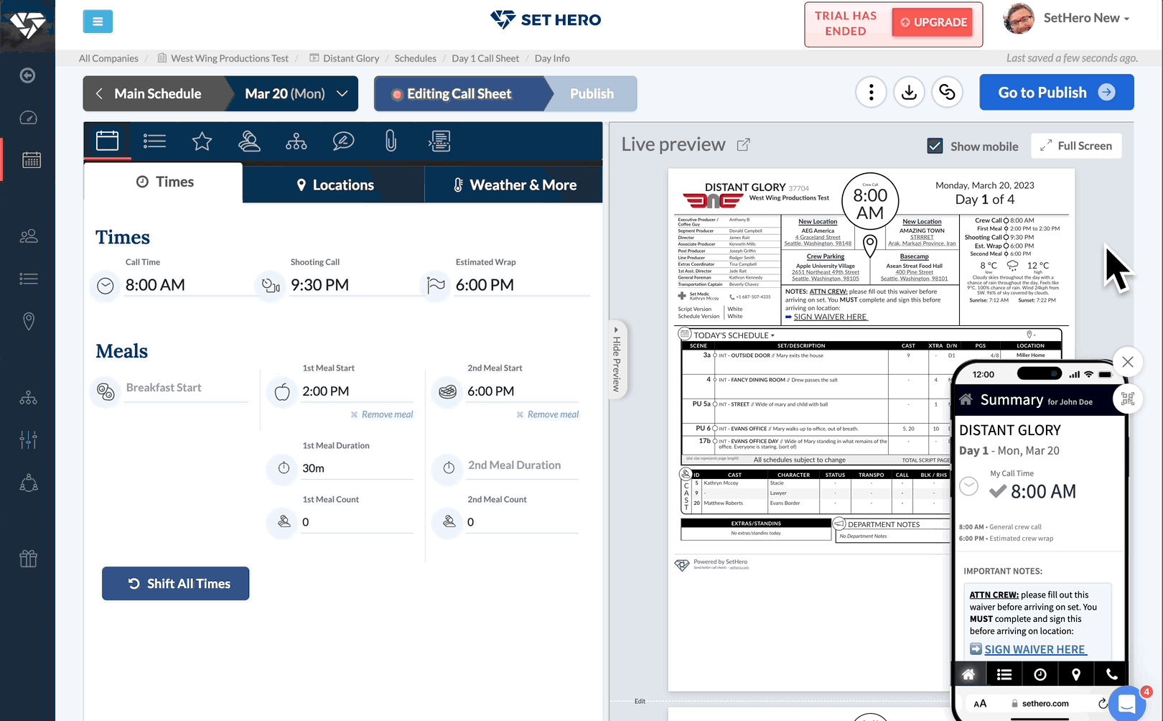Image resolution: width=1163 pixels, height=721 pixels.
Task: Click the 1st Meal Duration field 30m
Action: point(357,468)
